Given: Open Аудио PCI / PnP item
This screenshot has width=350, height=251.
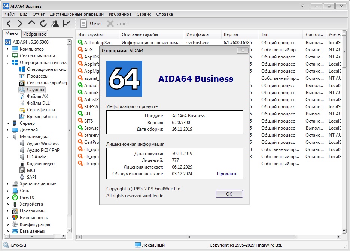Looking at the screenshot, I should (x=39, y=150).
